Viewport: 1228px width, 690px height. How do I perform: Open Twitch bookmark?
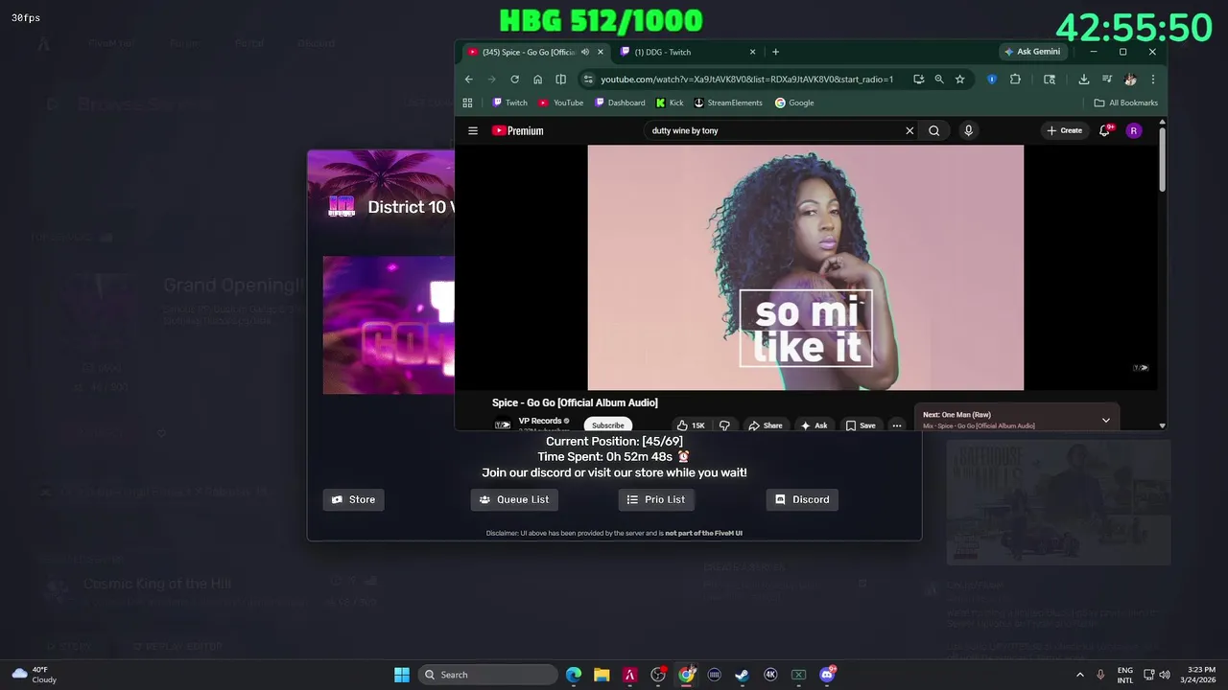[509, 103]
